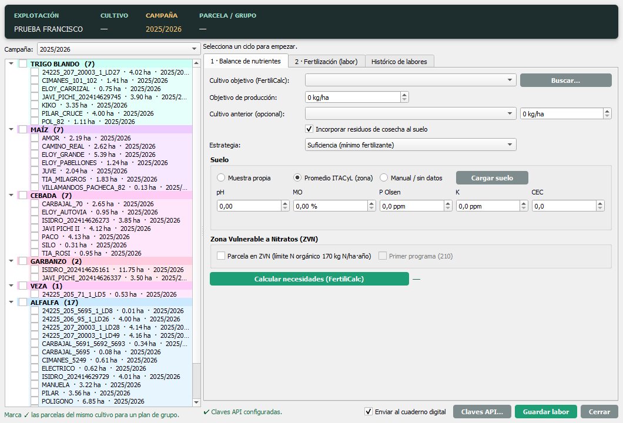
Task: Select the POLIGONO parcel row
Action: (111, 401)
